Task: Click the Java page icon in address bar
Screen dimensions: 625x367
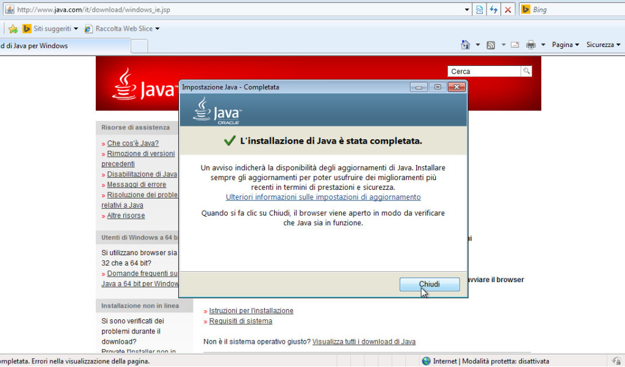Action: tap(10, 10)
